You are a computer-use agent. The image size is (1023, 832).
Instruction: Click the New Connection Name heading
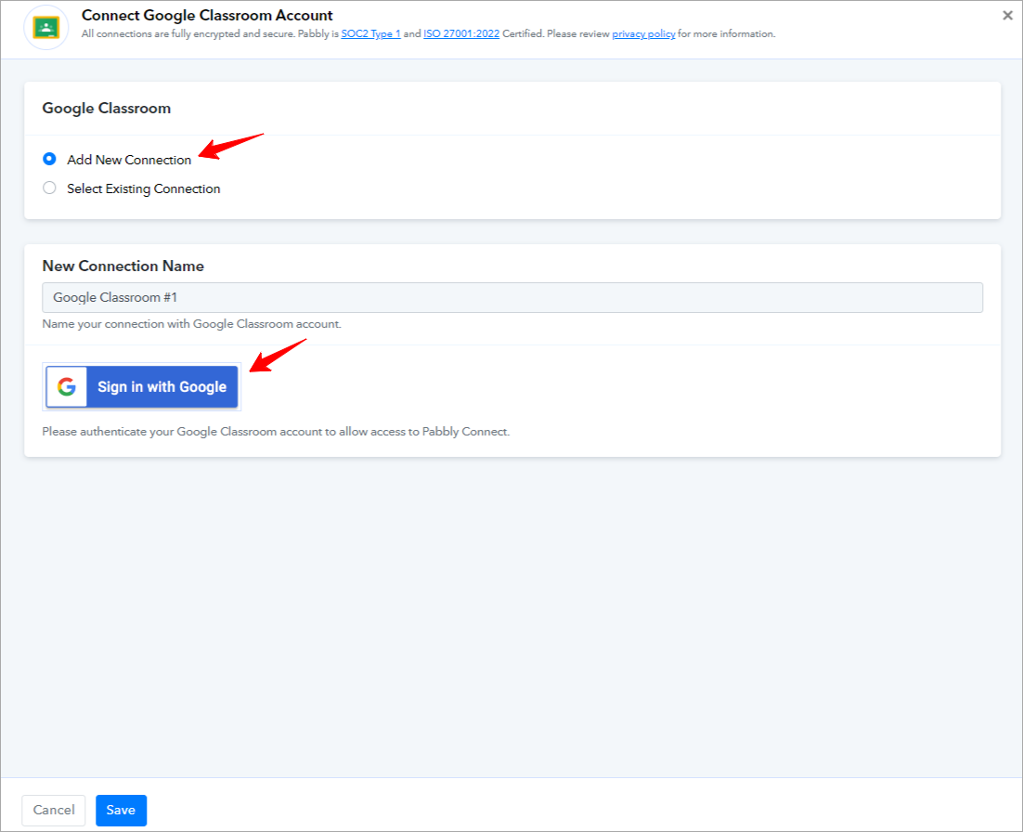tap(123, 266)
